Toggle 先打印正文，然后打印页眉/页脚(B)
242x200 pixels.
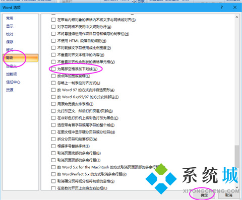coord(53,111)
